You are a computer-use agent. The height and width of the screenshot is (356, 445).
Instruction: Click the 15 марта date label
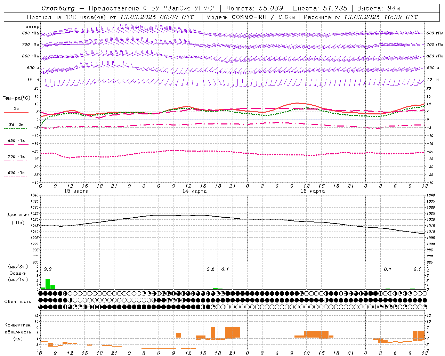313,191
